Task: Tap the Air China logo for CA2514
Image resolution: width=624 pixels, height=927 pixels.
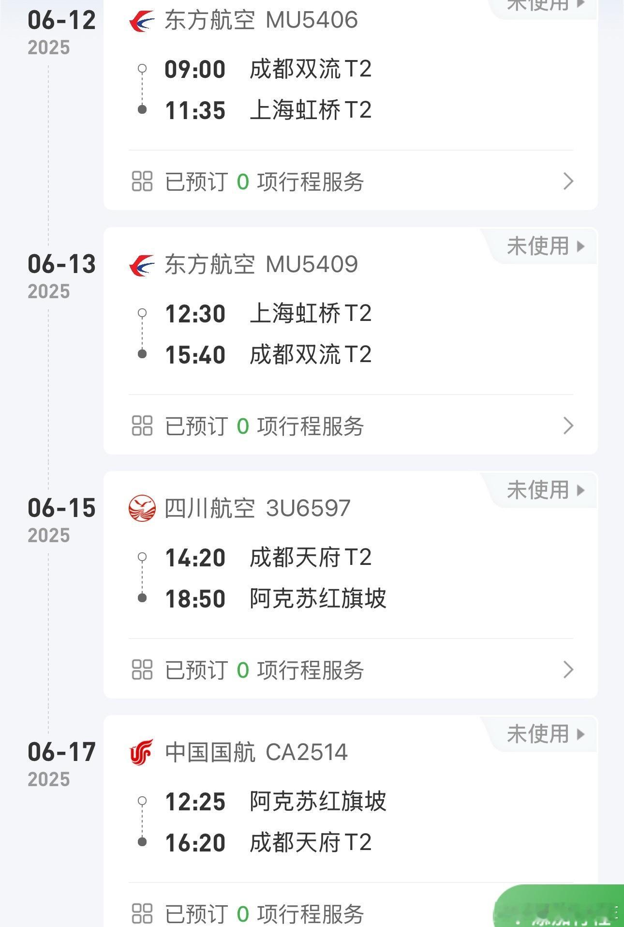Action: (x=142, y=752)
